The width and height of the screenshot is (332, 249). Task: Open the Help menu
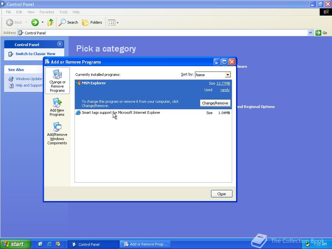[76, 12]
